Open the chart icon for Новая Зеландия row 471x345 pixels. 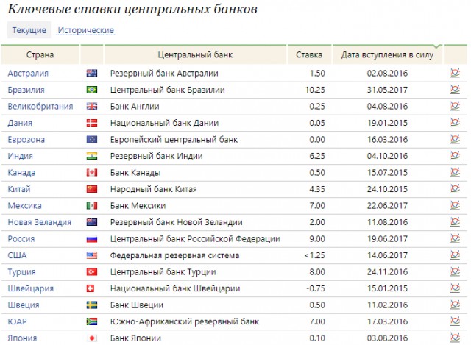455,221
